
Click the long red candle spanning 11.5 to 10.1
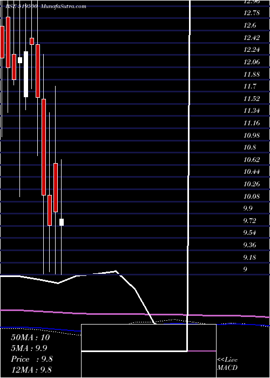coord(44,147)
